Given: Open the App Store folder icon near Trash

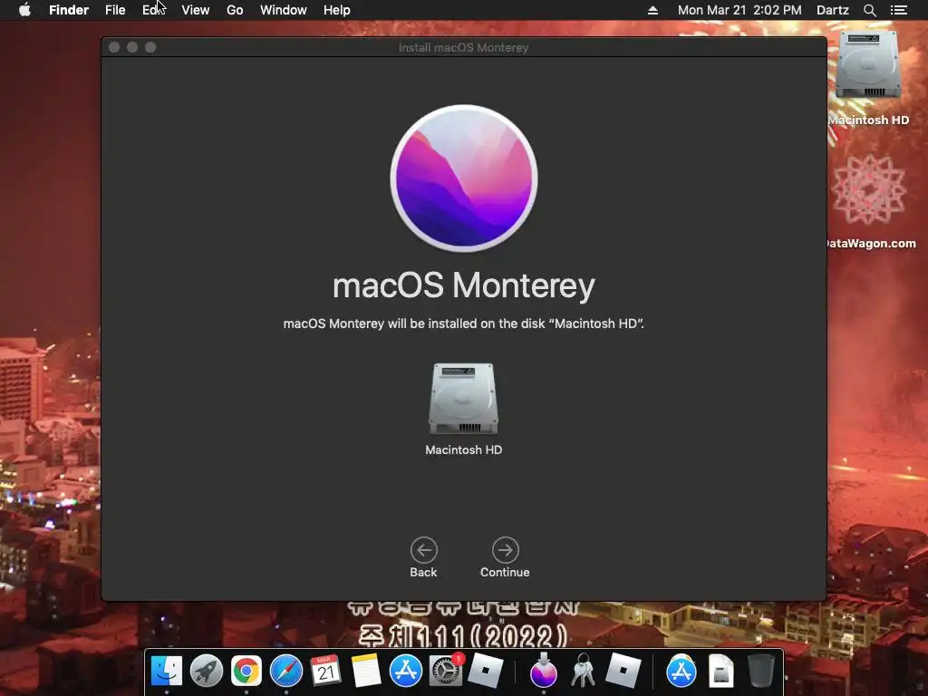Looking at the screenshot, I should (x=681, y=671).
